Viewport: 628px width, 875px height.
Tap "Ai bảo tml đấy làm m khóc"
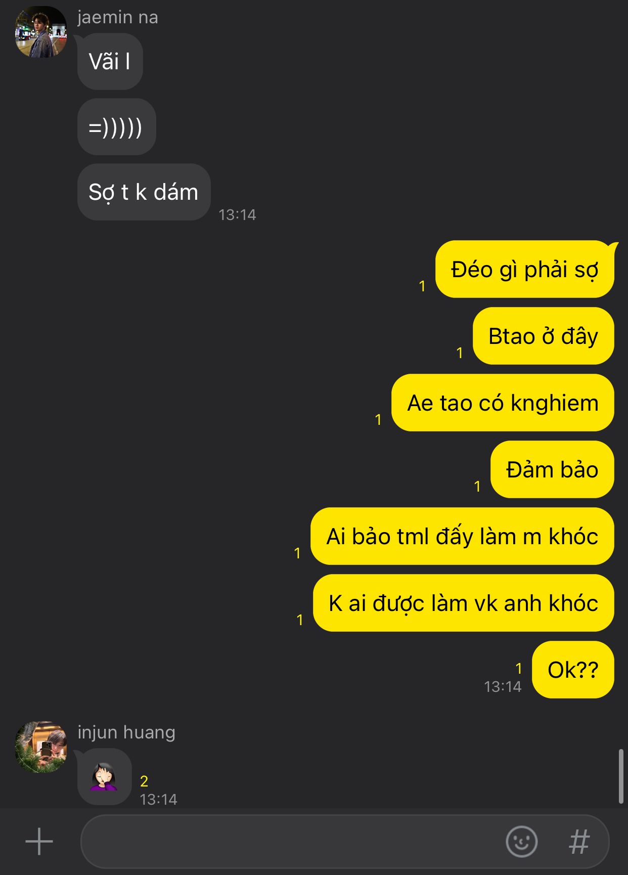coord(462,537)
